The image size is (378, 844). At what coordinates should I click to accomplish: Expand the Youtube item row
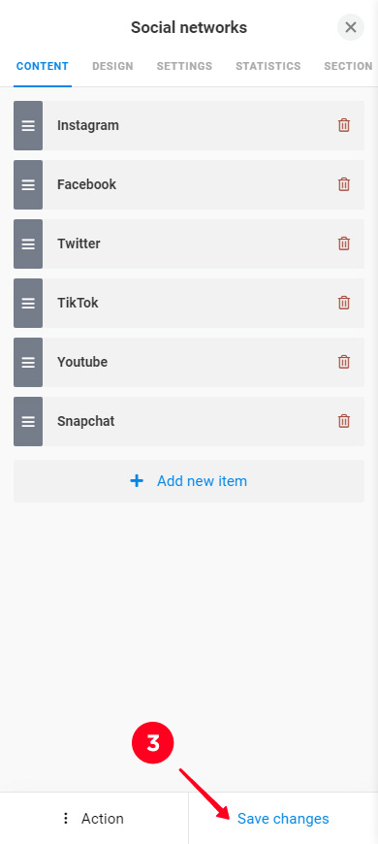click(189, 362)
